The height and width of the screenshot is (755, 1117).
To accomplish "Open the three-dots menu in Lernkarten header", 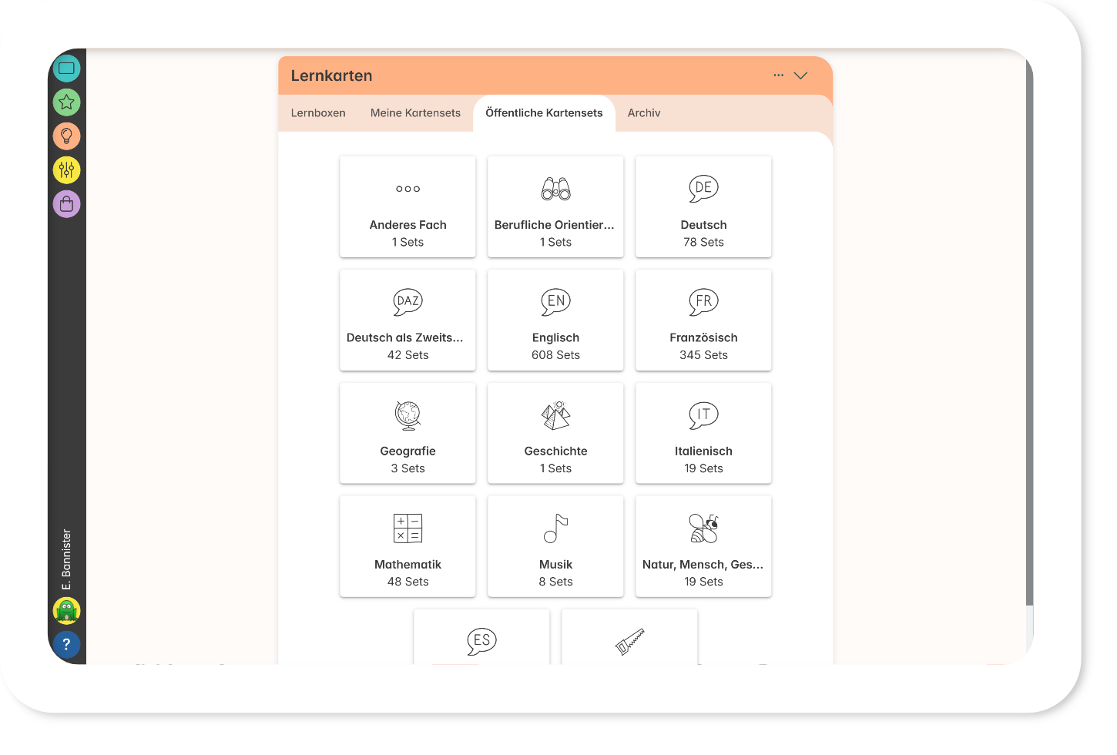I will click(778, 75).
